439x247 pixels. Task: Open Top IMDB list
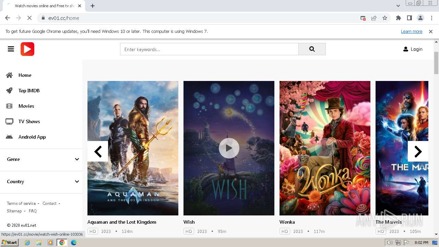(x=29, y=91)
